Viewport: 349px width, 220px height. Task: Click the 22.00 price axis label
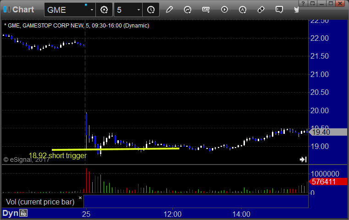(319, 38)
